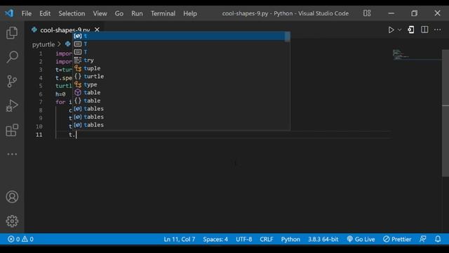449x253 pixels.
Task: Choose the 'table' suggestion with braces icon
Action: (181, 100)
